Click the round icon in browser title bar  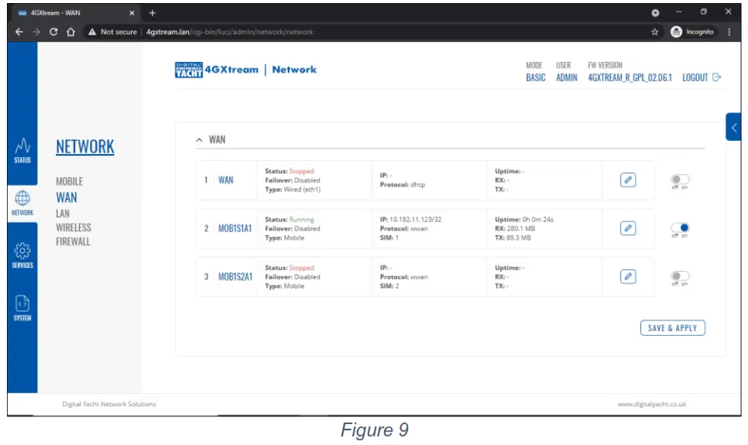[x=655, y=13]
